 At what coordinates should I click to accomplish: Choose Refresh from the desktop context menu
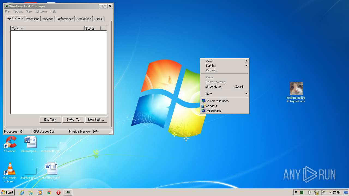click(224, 70)
